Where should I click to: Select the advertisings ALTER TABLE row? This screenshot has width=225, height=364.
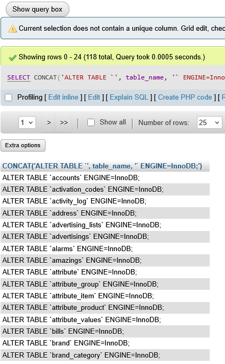105,237
